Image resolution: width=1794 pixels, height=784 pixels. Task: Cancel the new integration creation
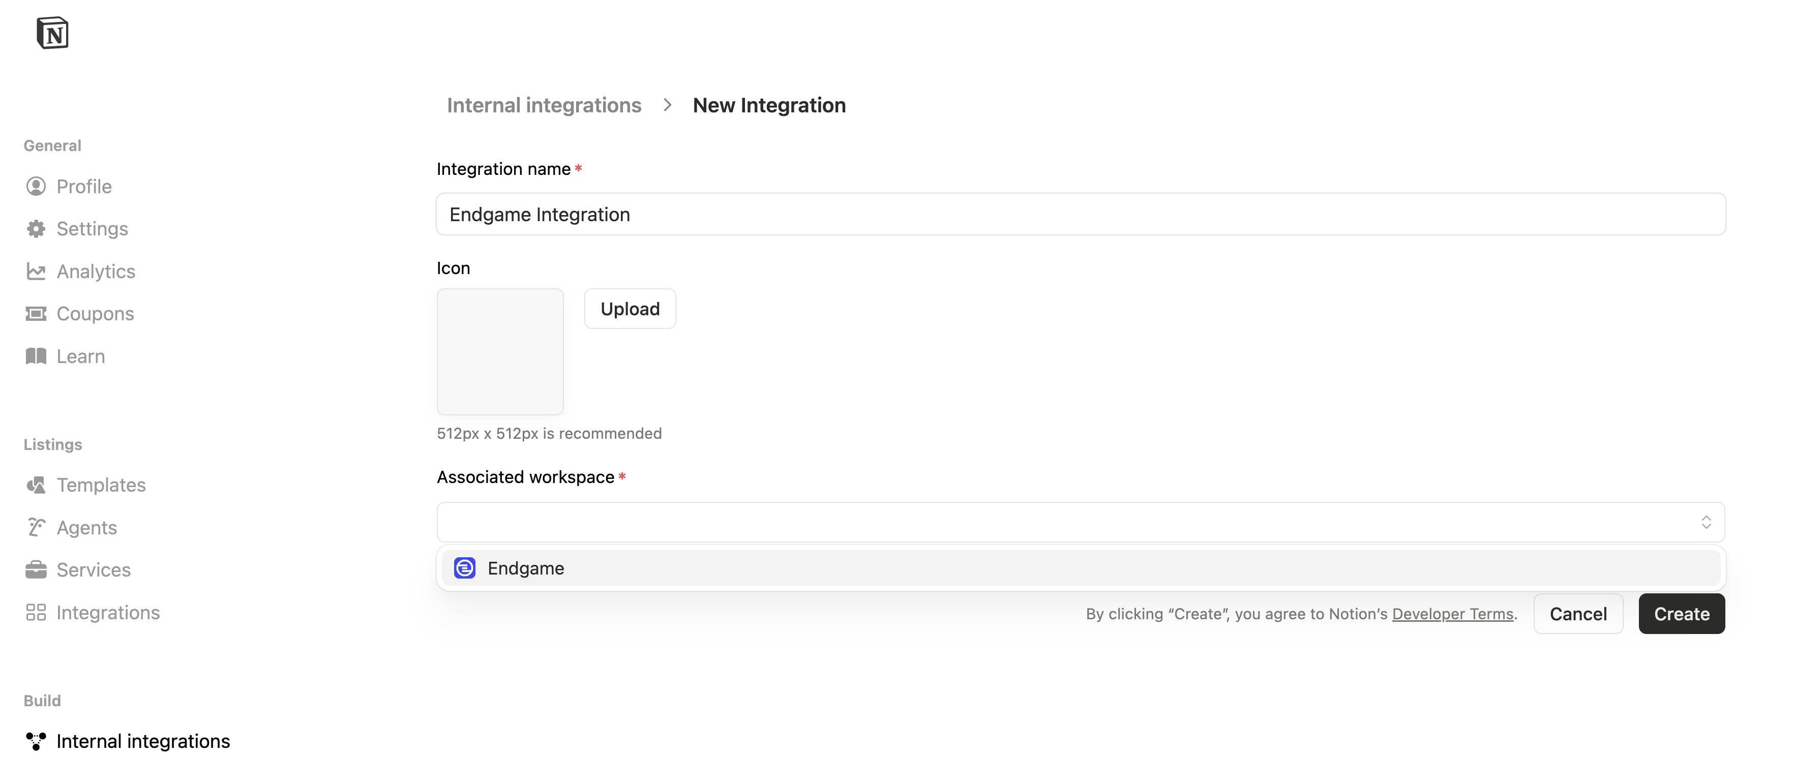[1578, 613]
